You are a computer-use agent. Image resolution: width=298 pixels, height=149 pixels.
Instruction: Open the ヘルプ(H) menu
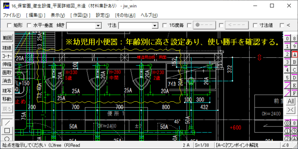149,15
